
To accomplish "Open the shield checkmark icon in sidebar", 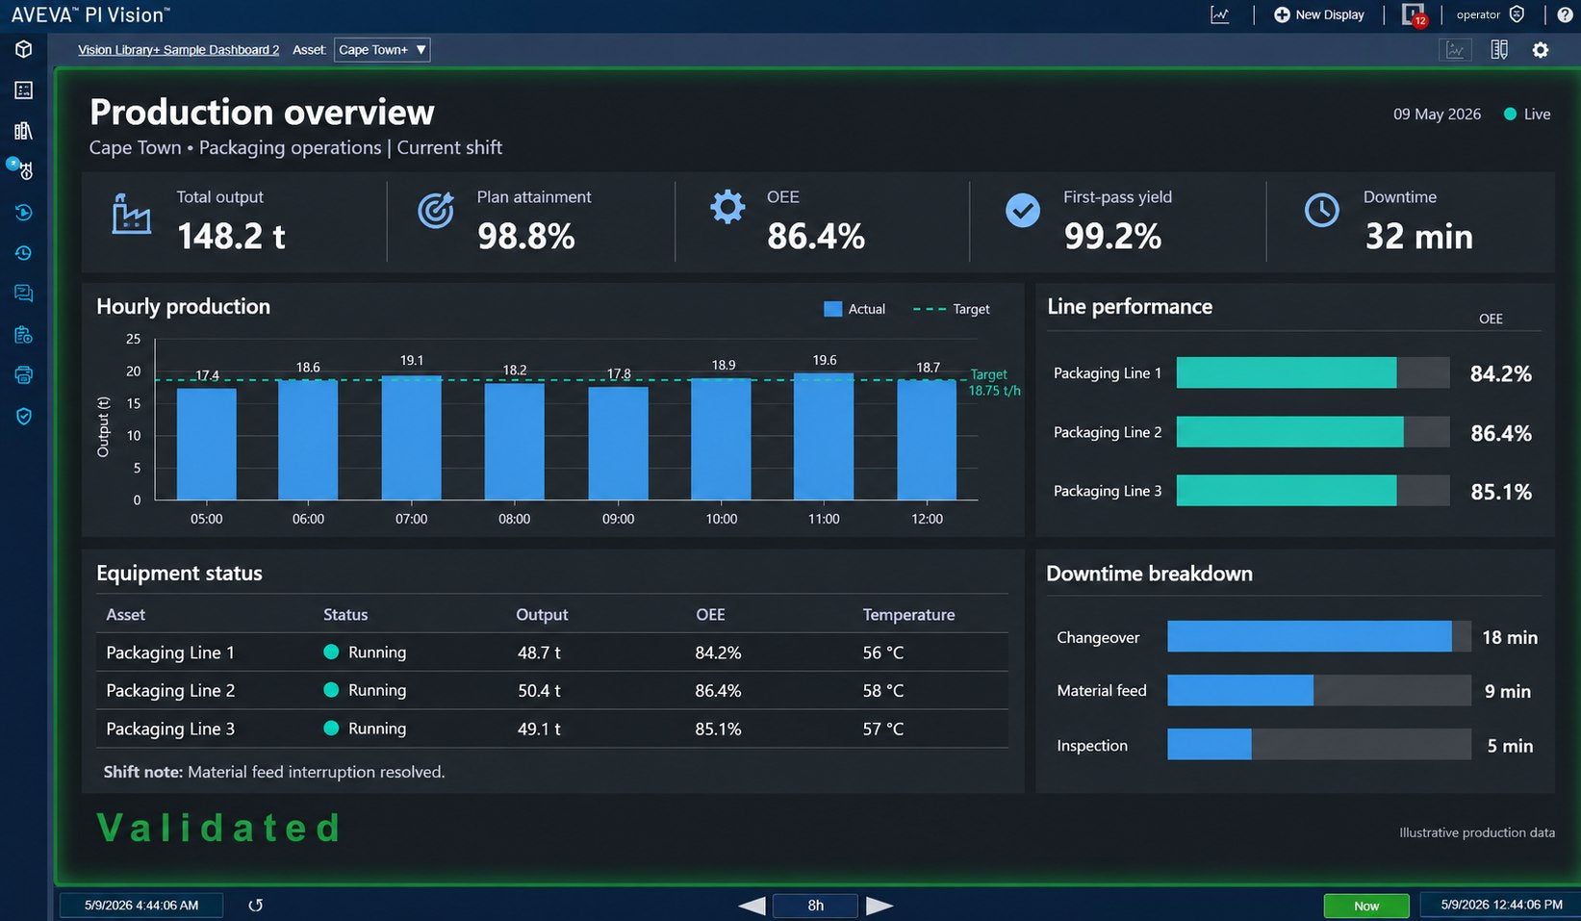I will coord(24,416).
